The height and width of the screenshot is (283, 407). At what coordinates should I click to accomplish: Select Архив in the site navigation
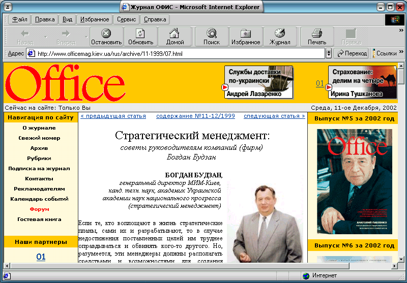pos(39,148)
